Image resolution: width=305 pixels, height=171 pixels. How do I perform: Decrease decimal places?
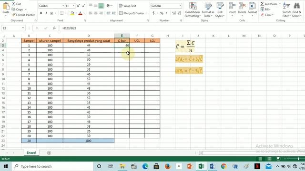click(179, 13)
